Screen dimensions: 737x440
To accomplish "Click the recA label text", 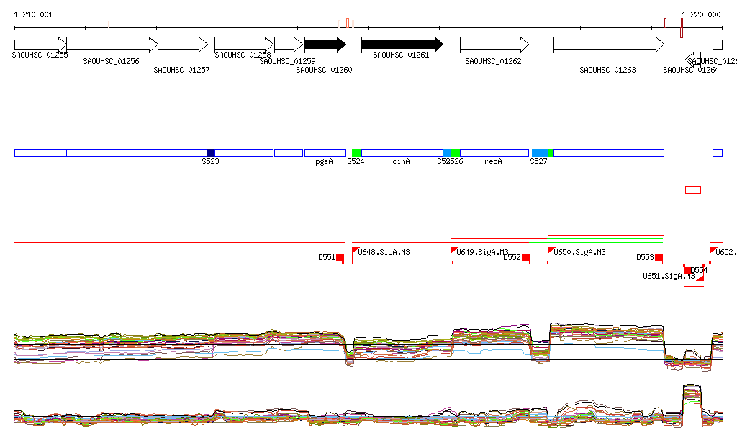I will click(x=494, y=162).
